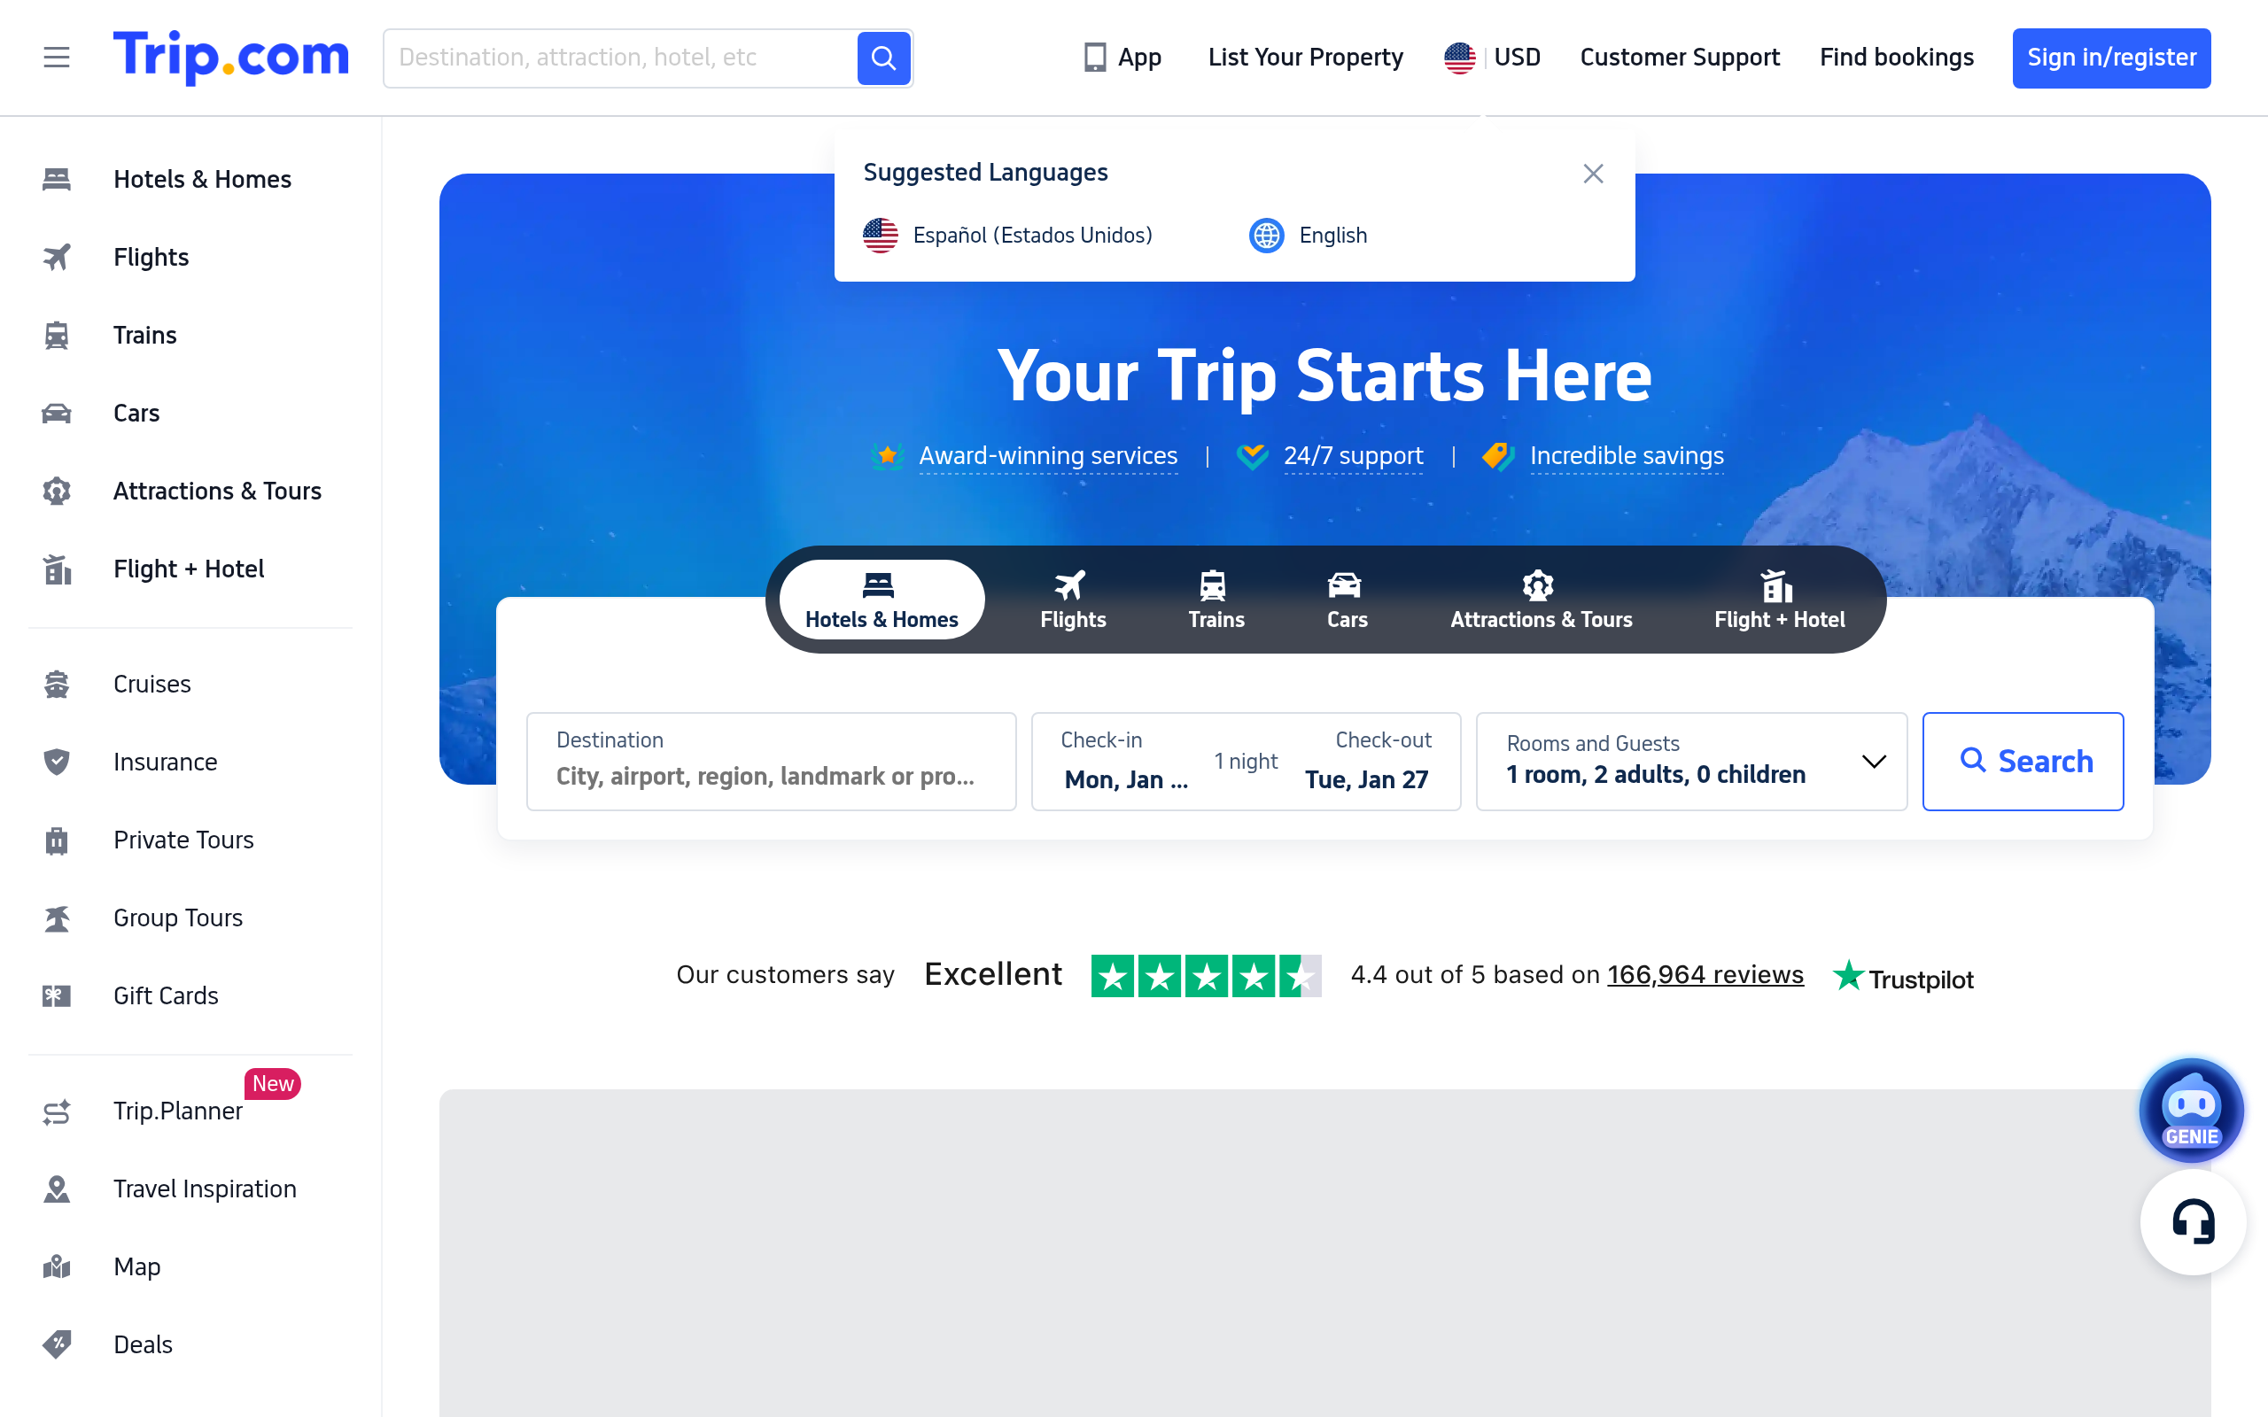
Task: Click the Deals tag icon in sidebar
Action: pyautogui.click(x=56, y=1343)
